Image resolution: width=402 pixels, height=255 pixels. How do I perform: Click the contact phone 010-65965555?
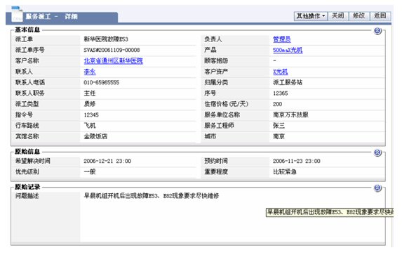point(102,82)
